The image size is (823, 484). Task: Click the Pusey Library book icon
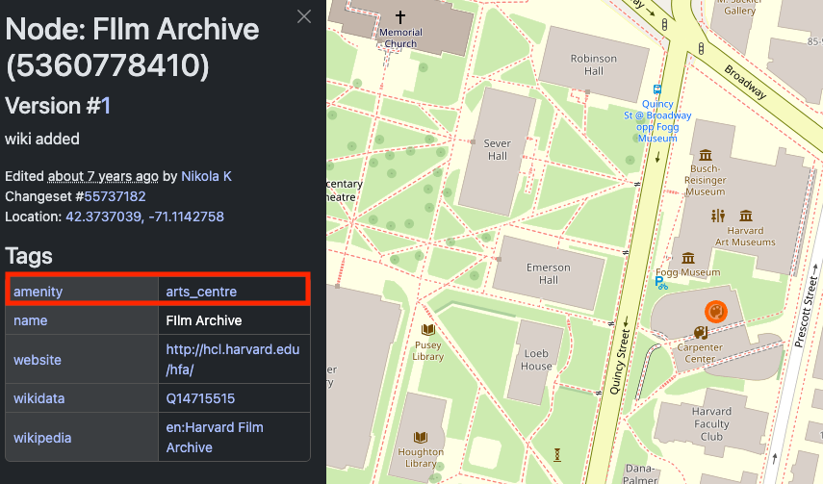(428, 330)
